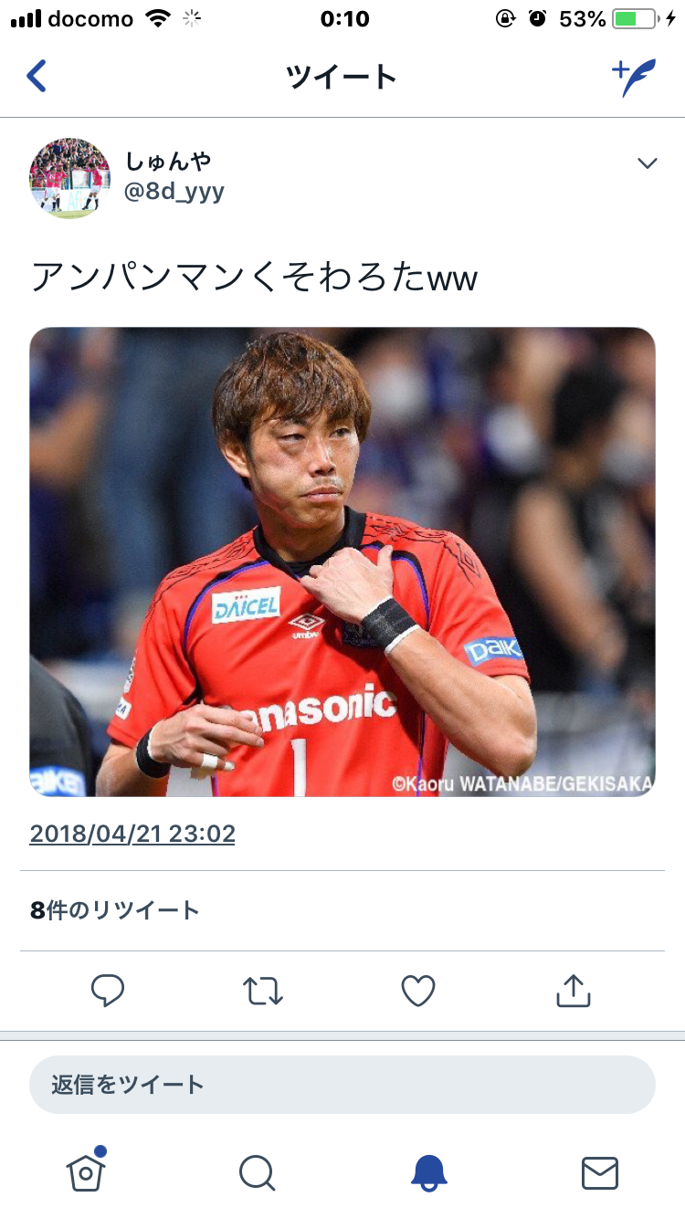The height and width of the screenshot is (1218, 685).
Task: Open the tweet timestamp 2018/04/21 23:02
Action: coord(132,834)
